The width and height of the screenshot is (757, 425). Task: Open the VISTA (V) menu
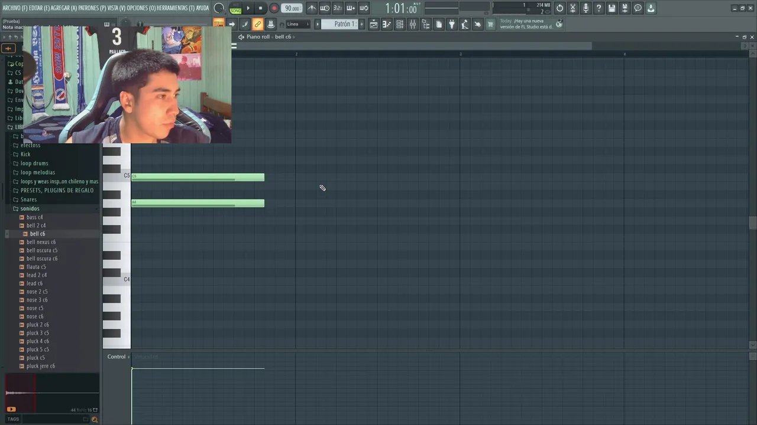(x=117, y=8)
